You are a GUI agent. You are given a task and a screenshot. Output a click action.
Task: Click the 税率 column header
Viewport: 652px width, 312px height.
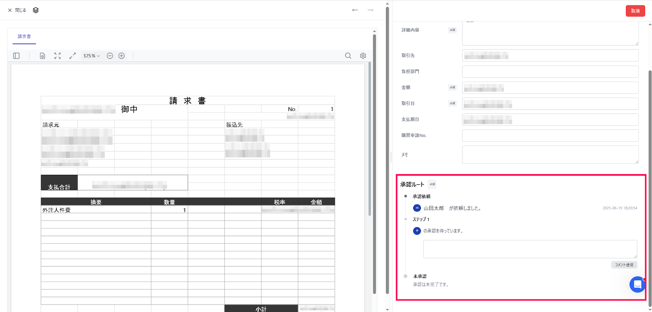280,202
